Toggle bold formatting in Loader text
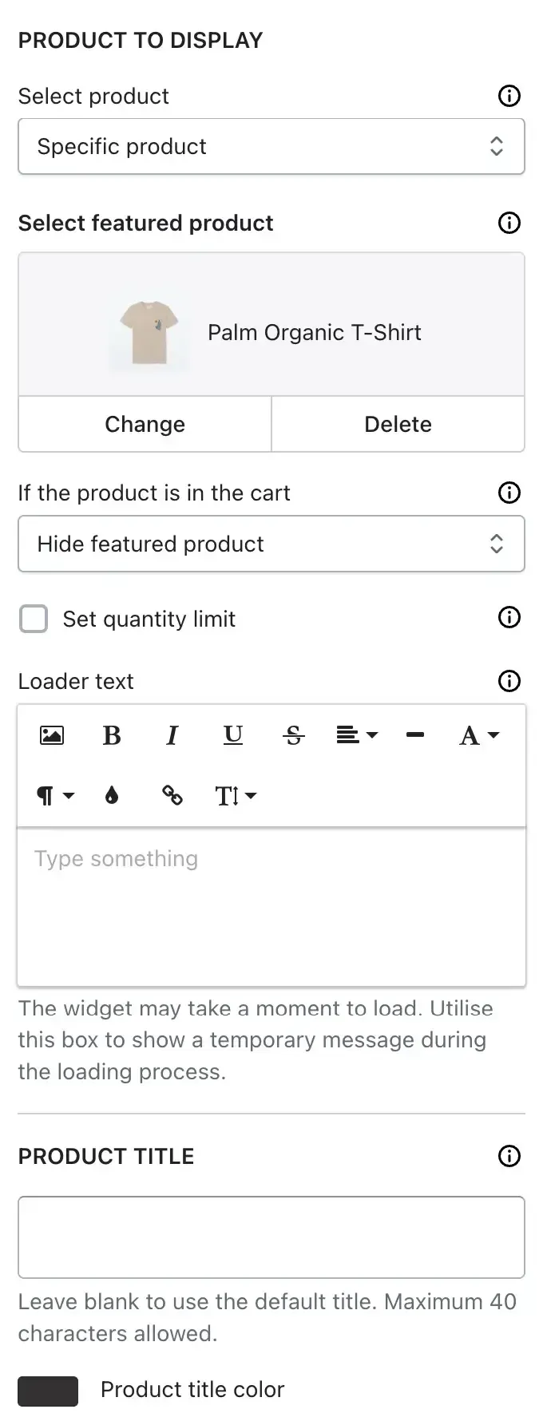Image resolution: width=543 pixels, height=1421 pixels. pyautogui.click(x=112, y=734)
